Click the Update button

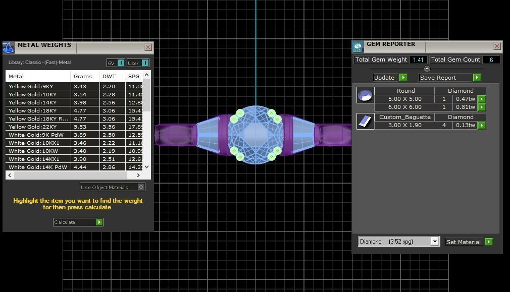pos(390,77)
